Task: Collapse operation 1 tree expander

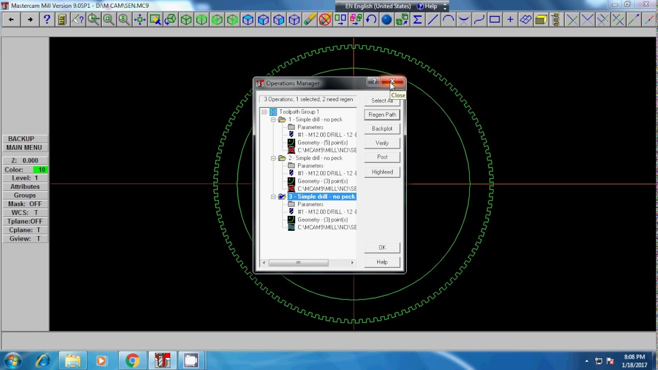Action: click(x=273, y=119)
